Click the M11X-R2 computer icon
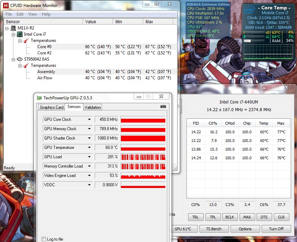 [13, 28]
